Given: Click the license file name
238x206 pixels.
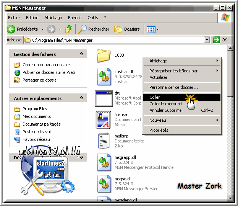Looking at the screenshot, I should [121, 114].
